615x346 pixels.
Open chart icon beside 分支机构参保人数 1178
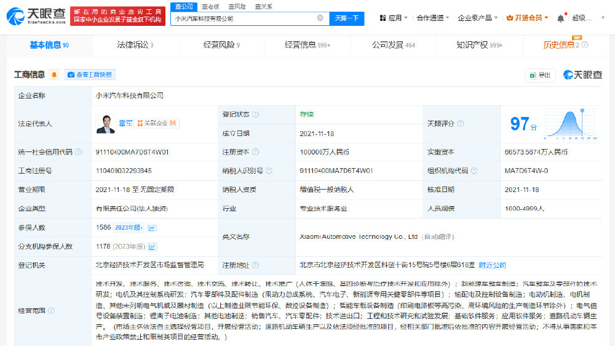point(152,247)
